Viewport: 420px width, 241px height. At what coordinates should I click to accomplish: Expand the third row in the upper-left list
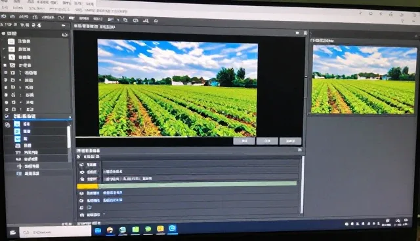click(4, 57)
